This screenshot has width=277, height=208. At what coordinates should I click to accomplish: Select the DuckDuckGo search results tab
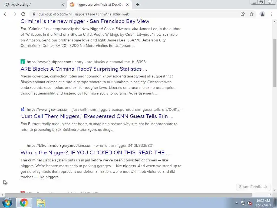(x=99, y=5)
